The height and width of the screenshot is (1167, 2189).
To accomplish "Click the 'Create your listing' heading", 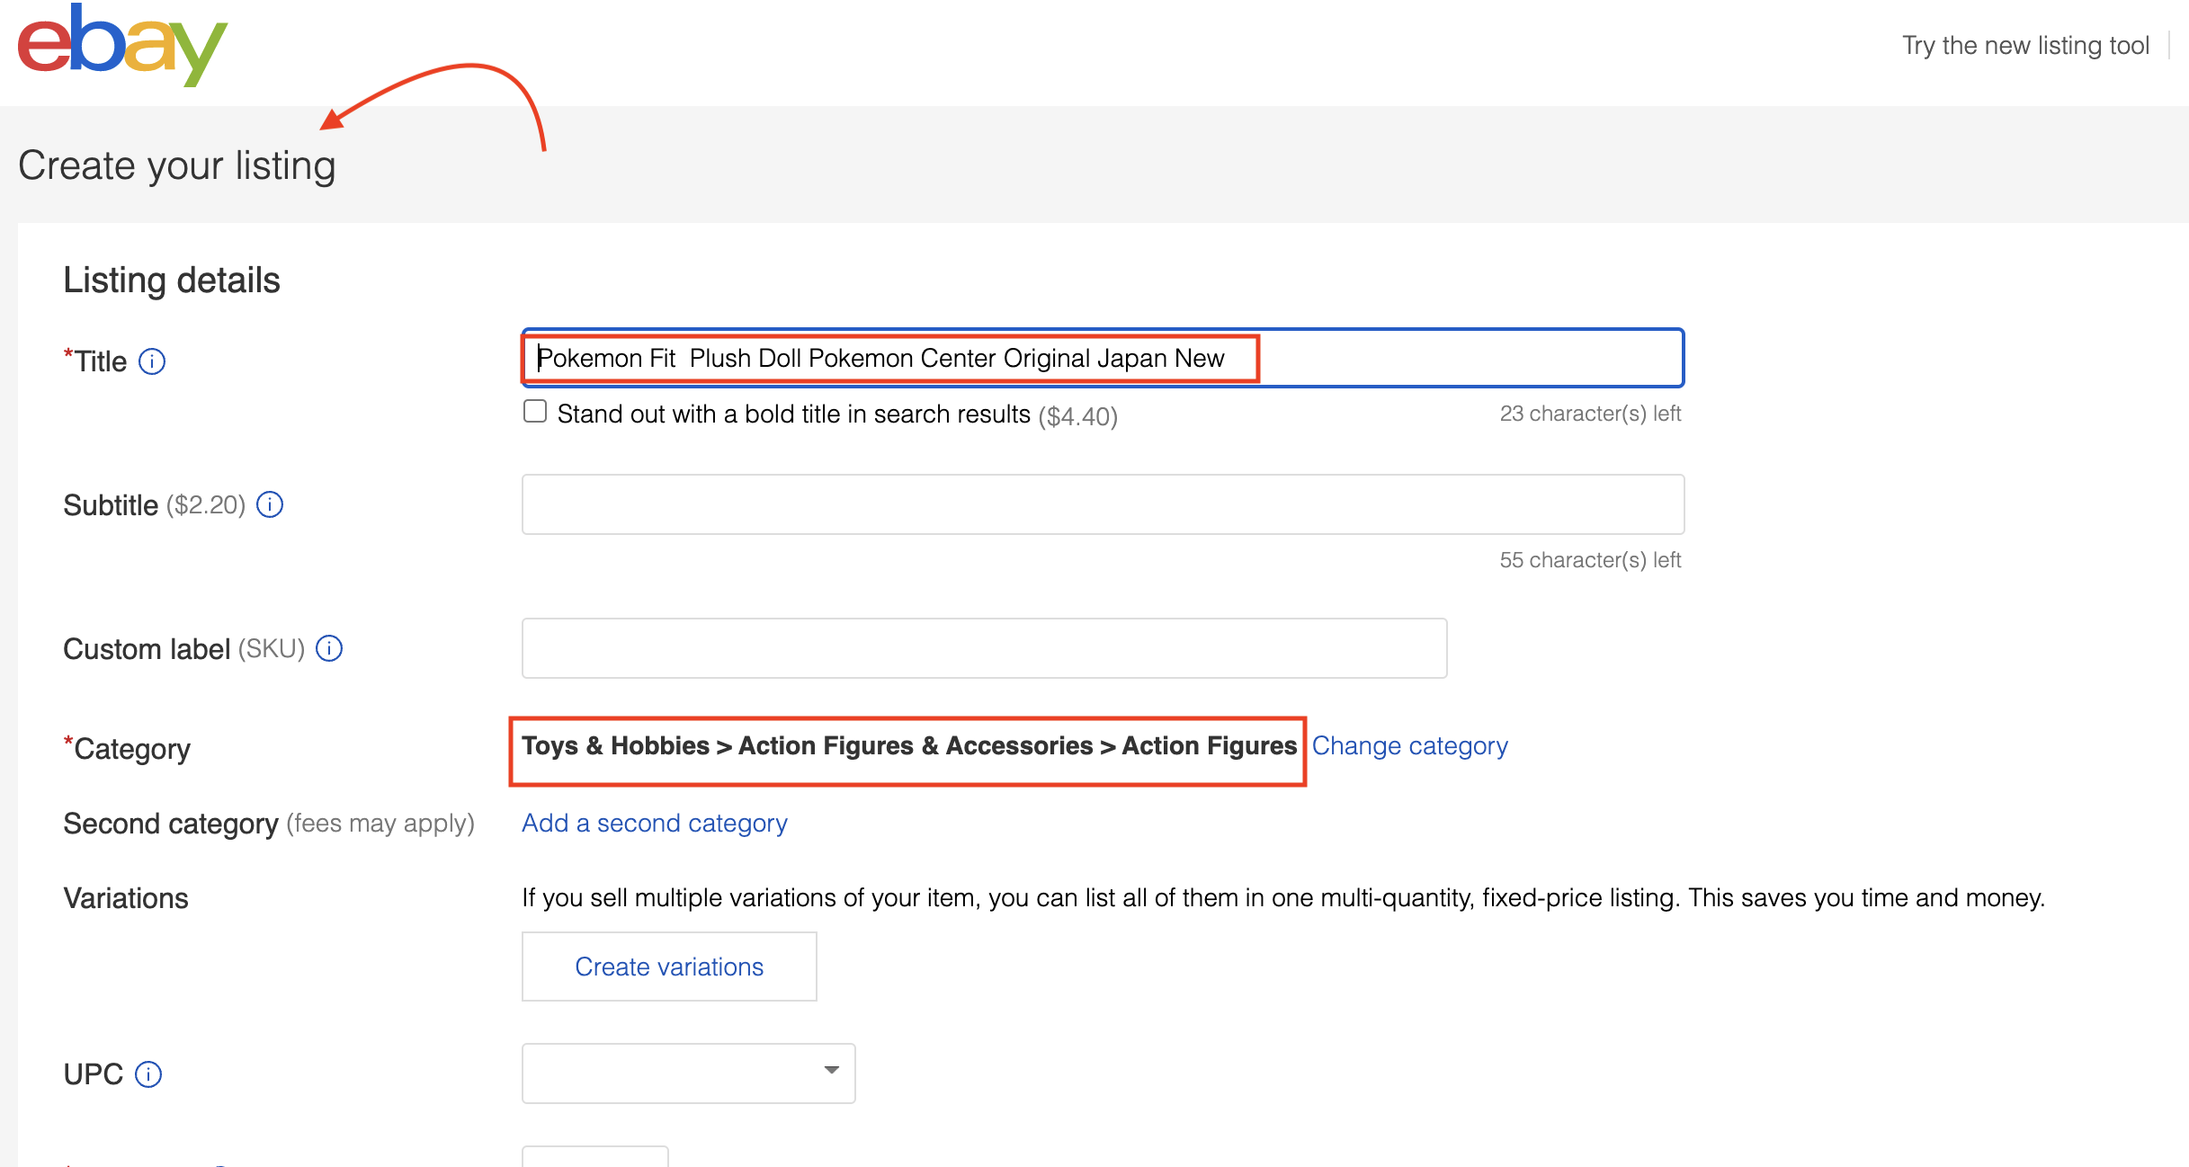I will pos(177,165).
